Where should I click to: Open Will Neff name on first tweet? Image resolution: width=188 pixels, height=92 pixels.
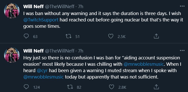coord(34,7)
